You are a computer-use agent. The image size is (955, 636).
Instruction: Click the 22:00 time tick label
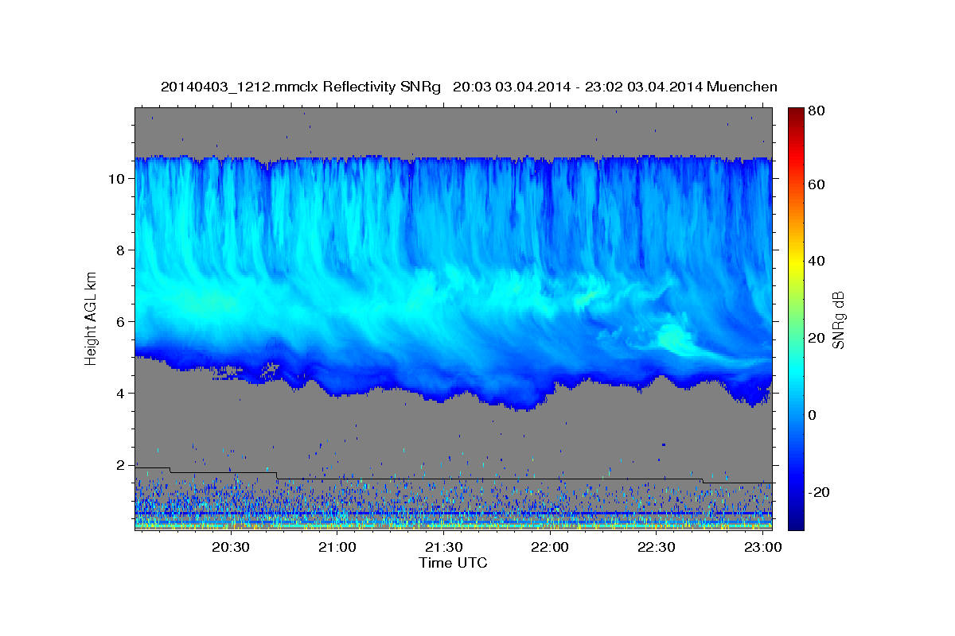pos(550,548)
